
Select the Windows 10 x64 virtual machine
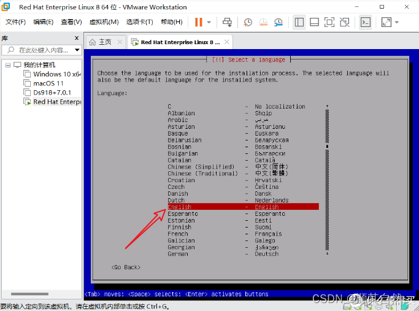point(56,74)
